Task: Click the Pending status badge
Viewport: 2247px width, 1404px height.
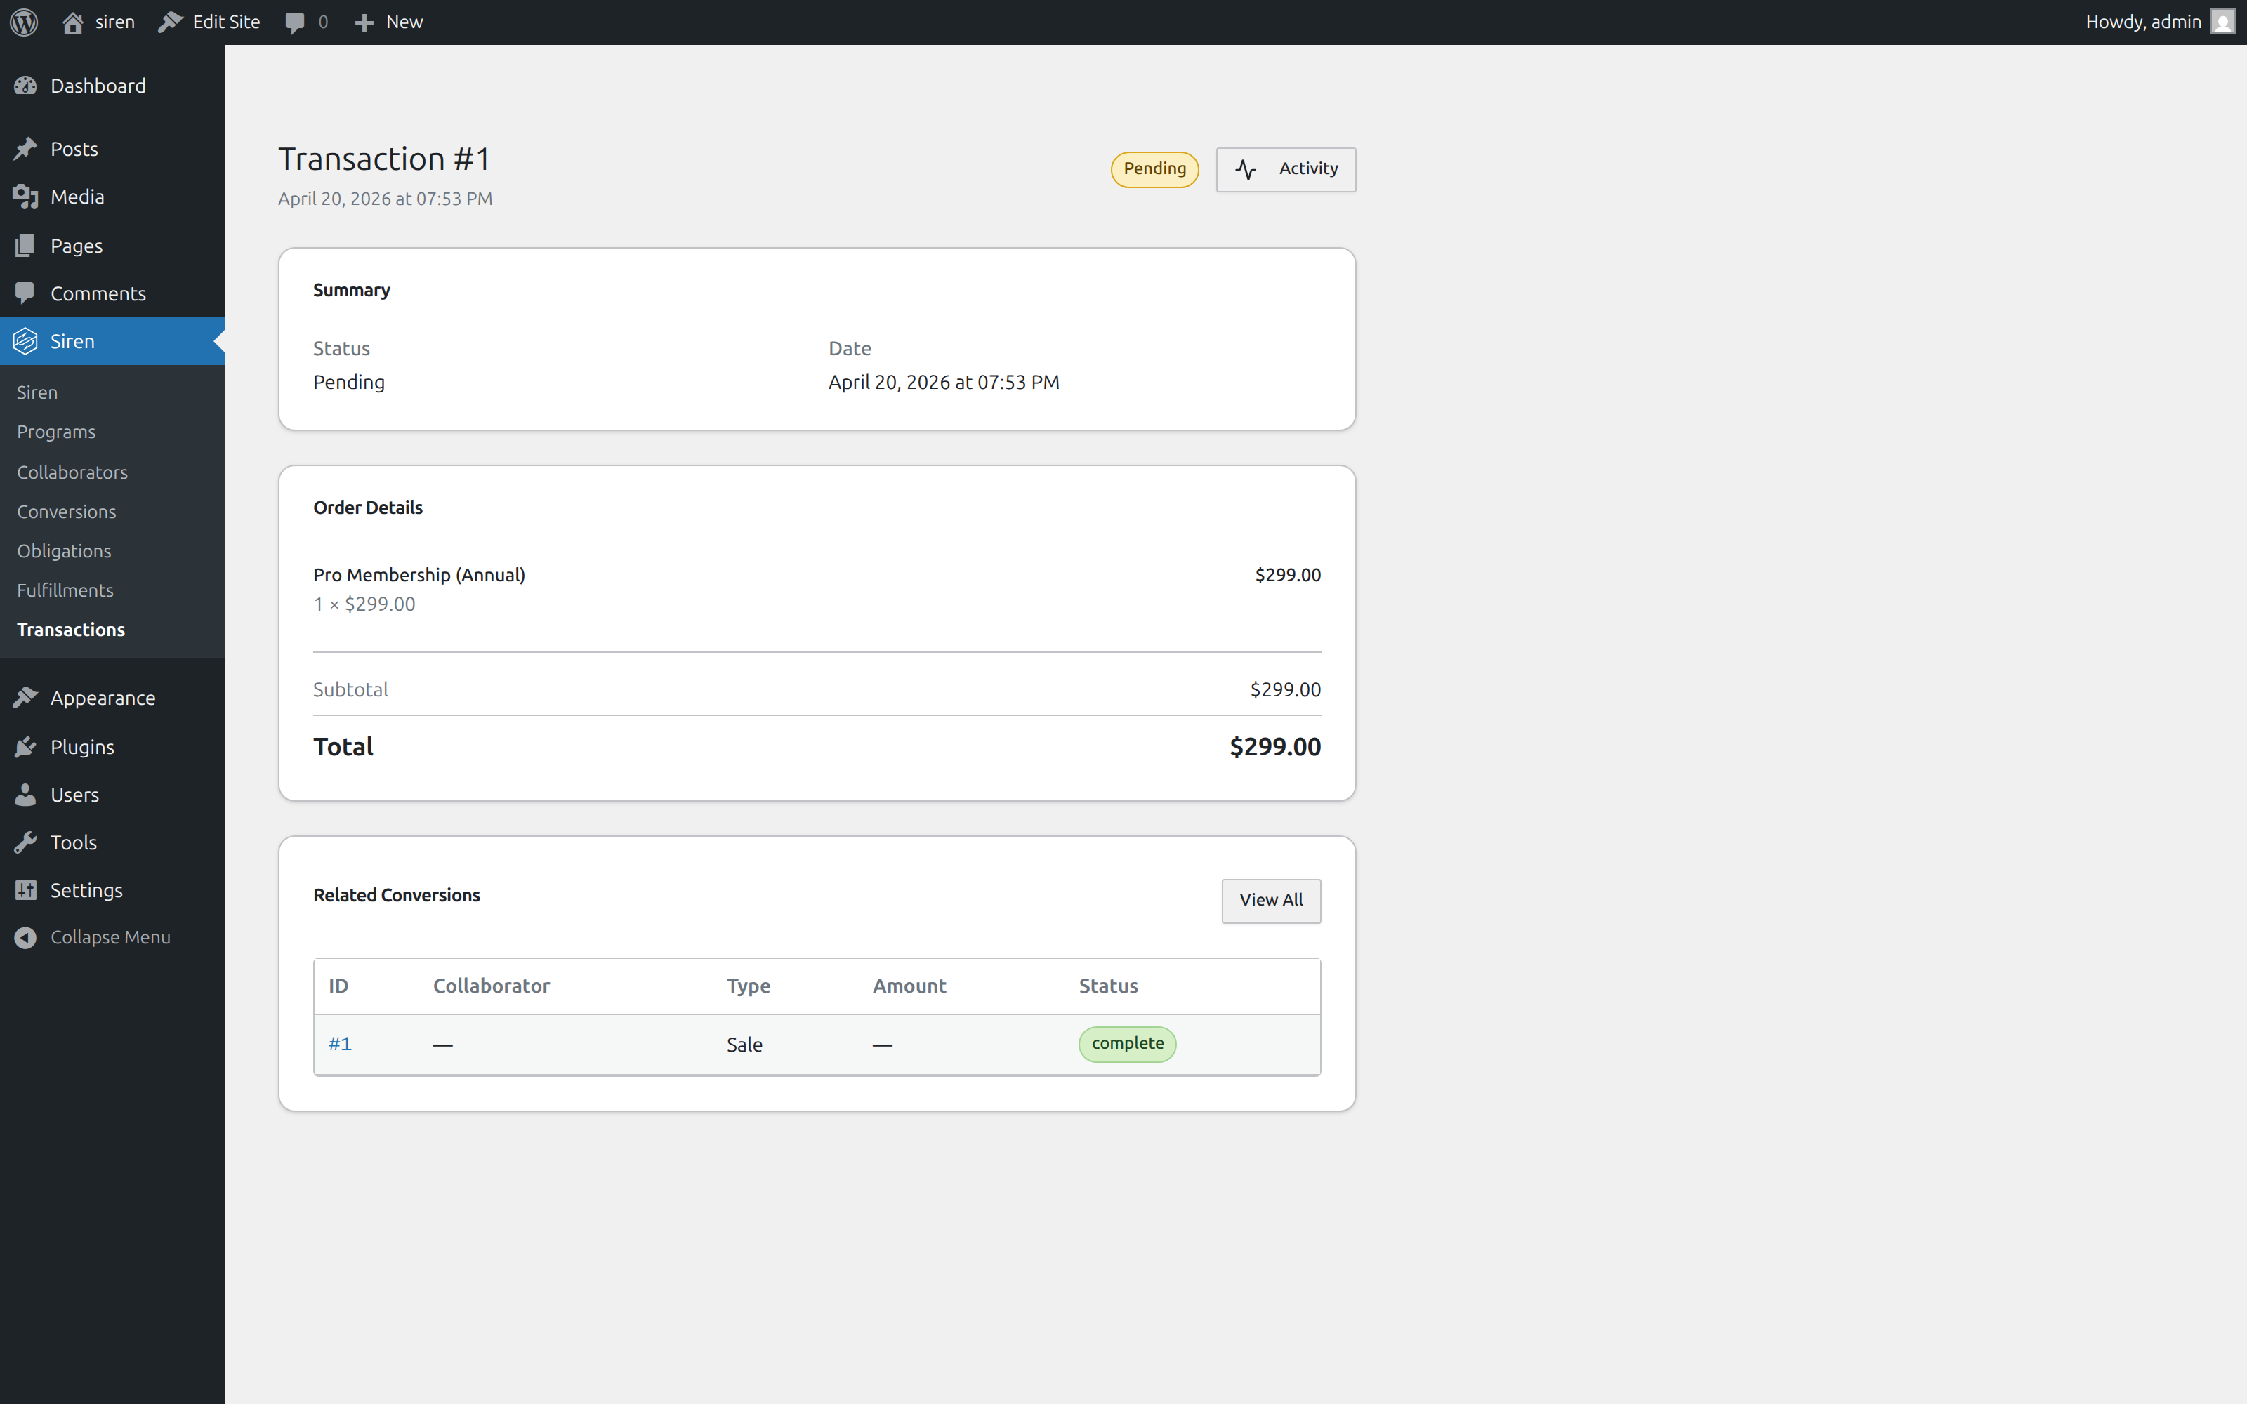Action: click(1154, 169)
